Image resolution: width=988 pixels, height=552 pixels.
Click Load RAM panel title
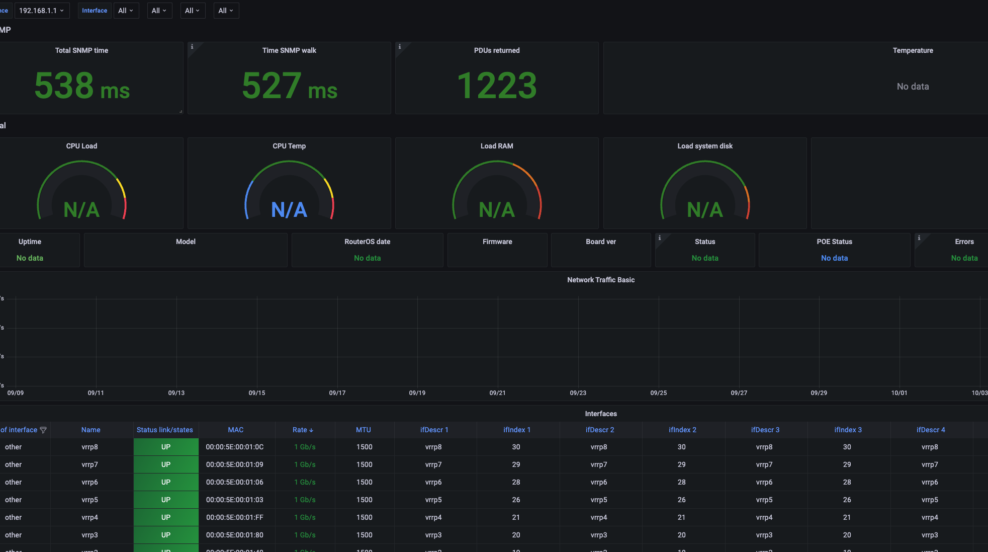(x=497, y=146)
